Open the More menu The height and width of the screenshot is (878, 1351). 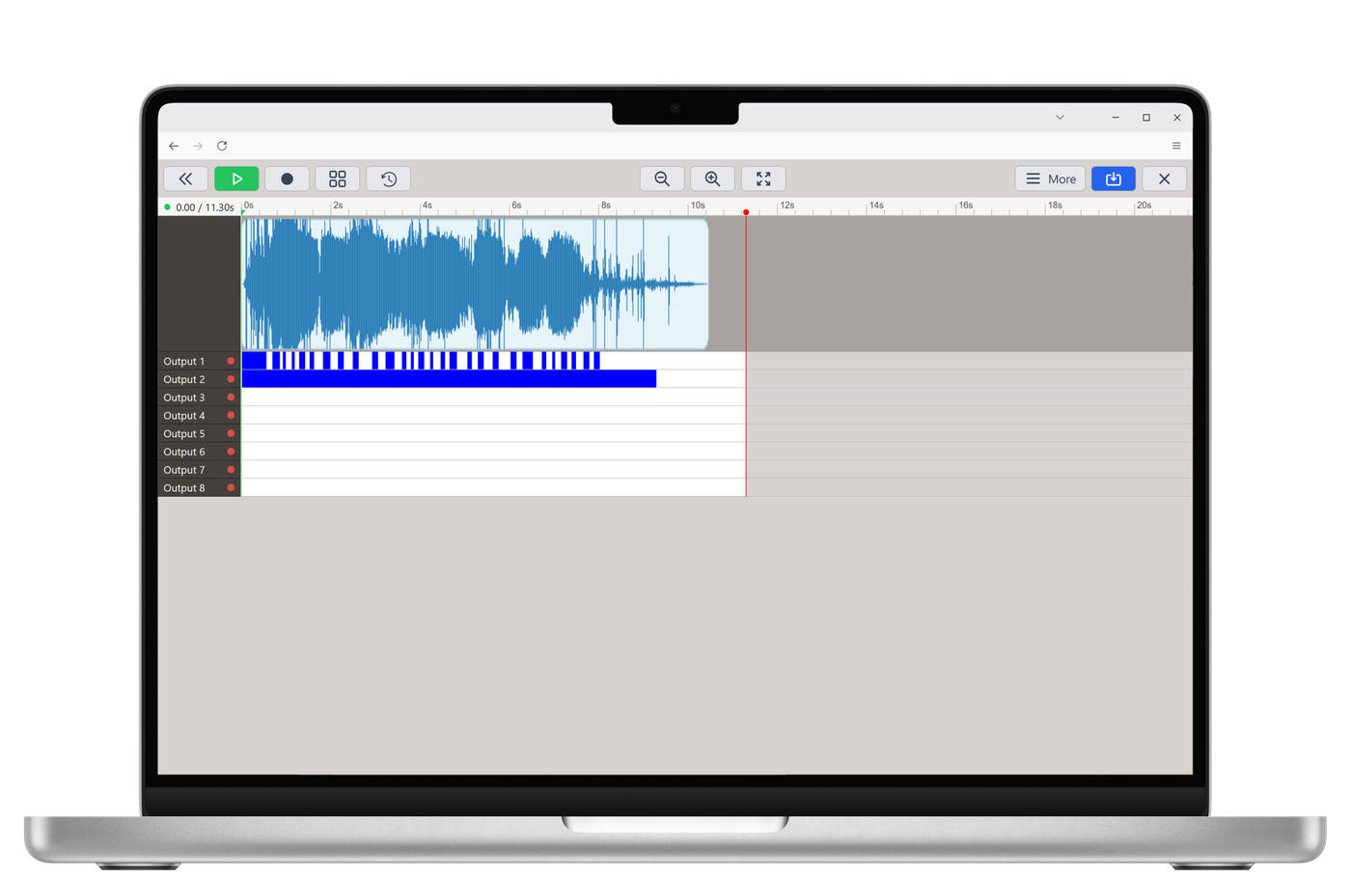[1050, 178]
